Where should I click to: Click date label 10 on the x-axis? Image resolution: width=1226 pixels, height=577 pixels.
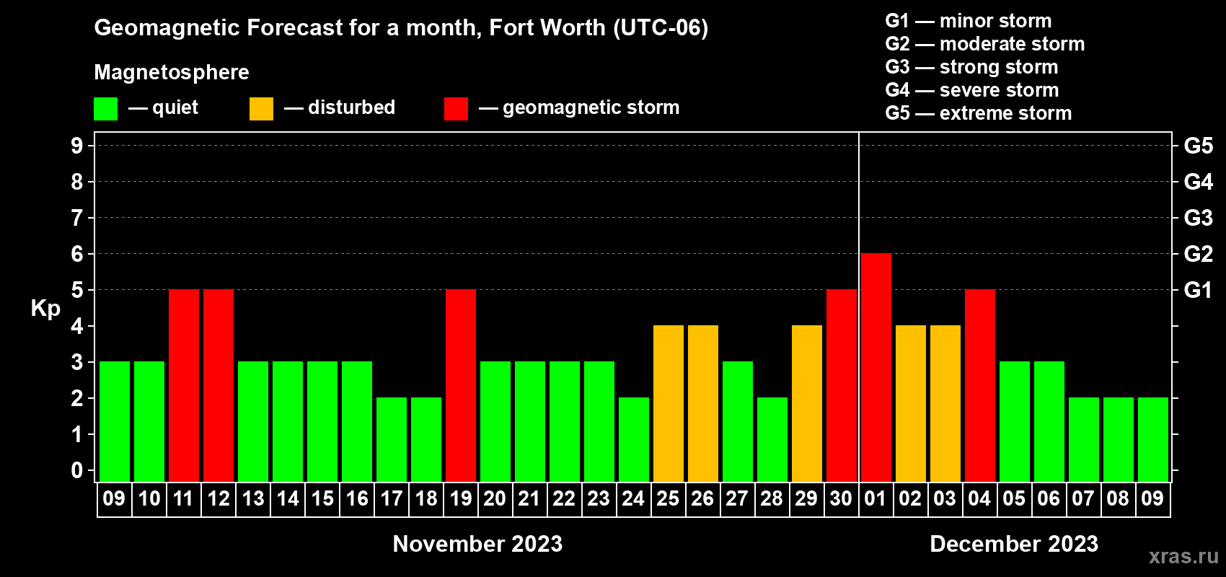(x=149, y=499)
